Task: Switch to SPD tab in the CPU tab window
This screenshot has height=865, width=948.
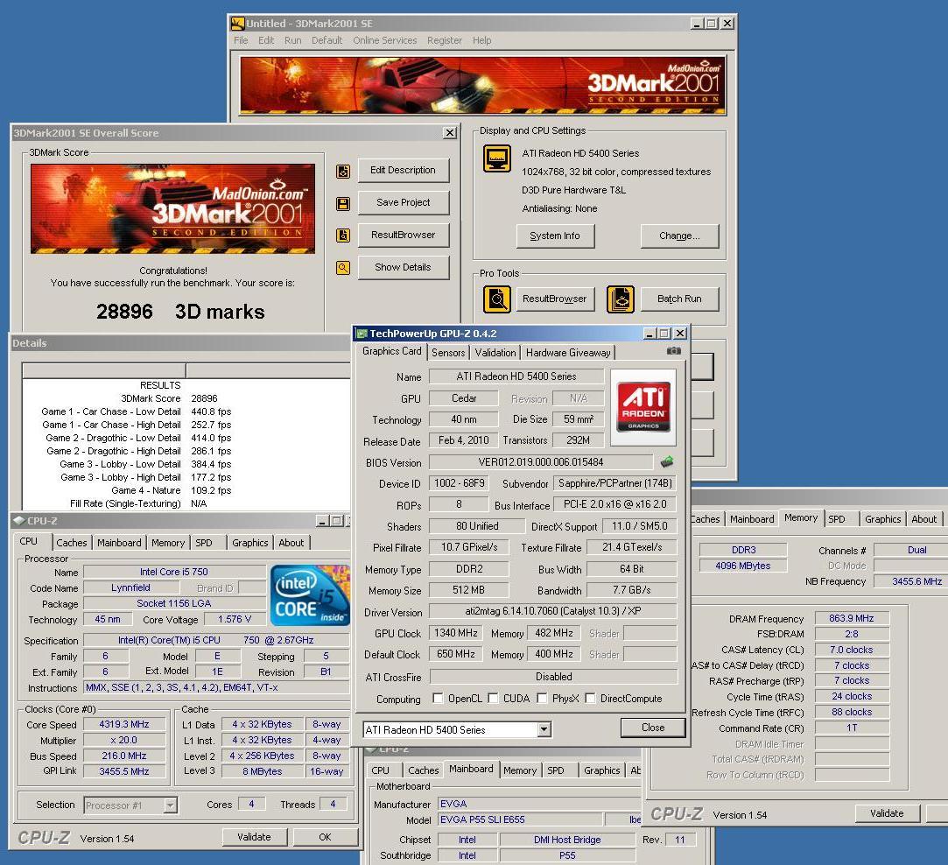Action: (204, 543)
